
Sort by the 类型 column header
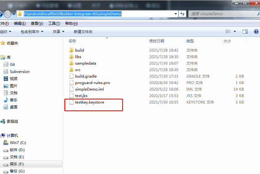pyautogui.click(x=190, y=41)
